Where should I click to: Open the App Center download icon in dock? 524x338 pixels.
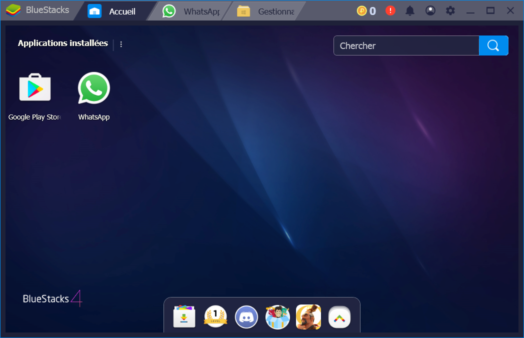pos(184,316)
